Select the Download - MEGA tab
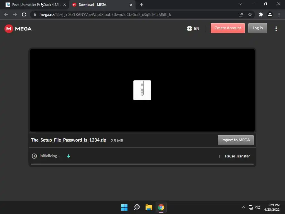Image resolution: width=285 pixels, height=214 pixels. pyautogui.click(x=102, y=5)
